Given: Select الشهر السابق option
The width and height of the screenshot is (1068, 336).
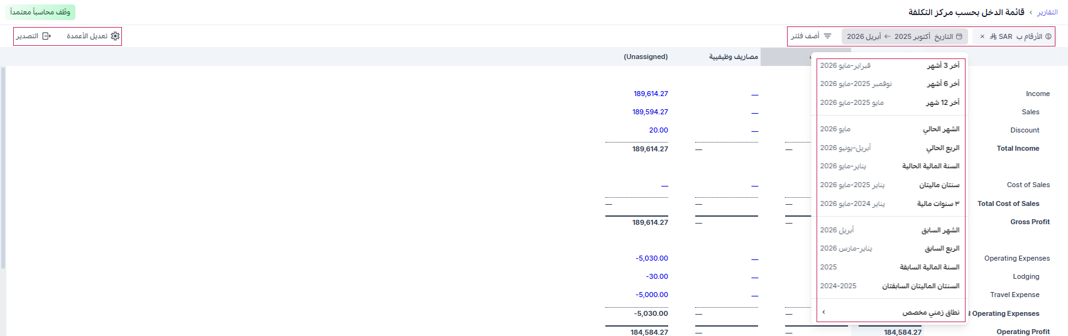Looking at the screenshot, I should click(890, 230).
